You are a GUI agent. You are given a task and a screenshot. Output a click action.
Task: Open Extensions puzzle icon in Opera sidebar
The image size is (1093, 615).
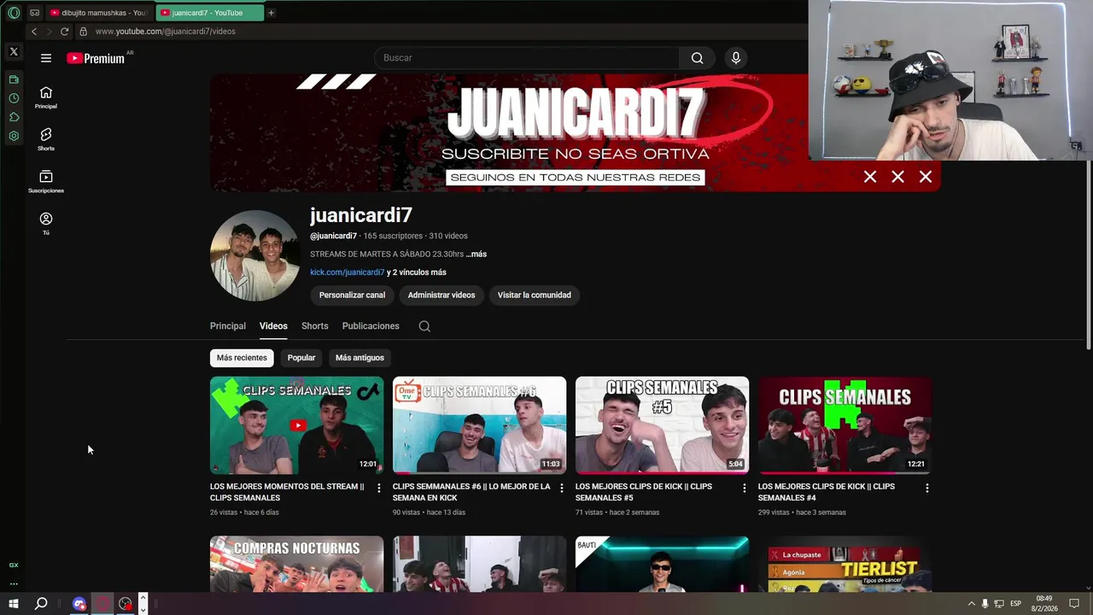[14, 117]
